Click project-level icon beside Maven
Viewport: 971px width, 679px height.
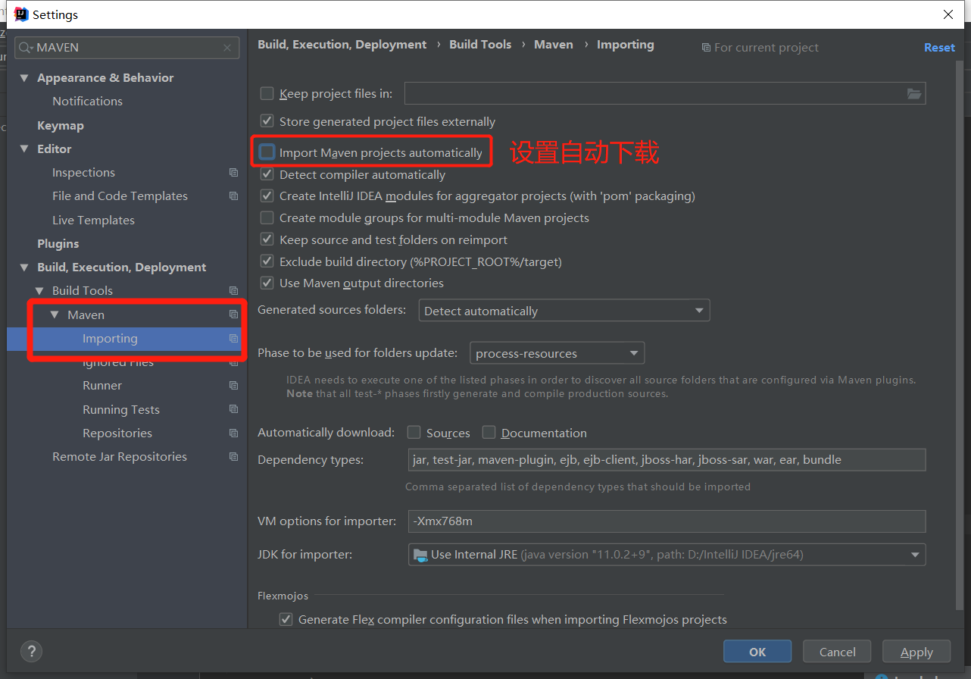(x=233, y=314)
